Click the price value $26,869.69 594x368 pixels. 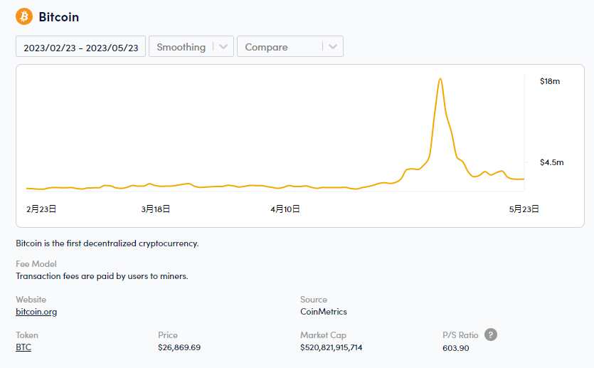179,347
